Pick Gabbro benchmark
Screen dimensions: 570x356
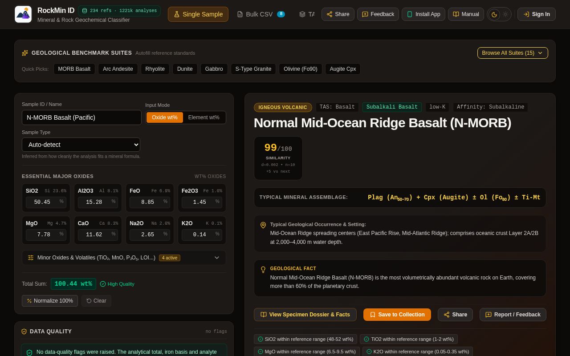click(x=214, y=69)
